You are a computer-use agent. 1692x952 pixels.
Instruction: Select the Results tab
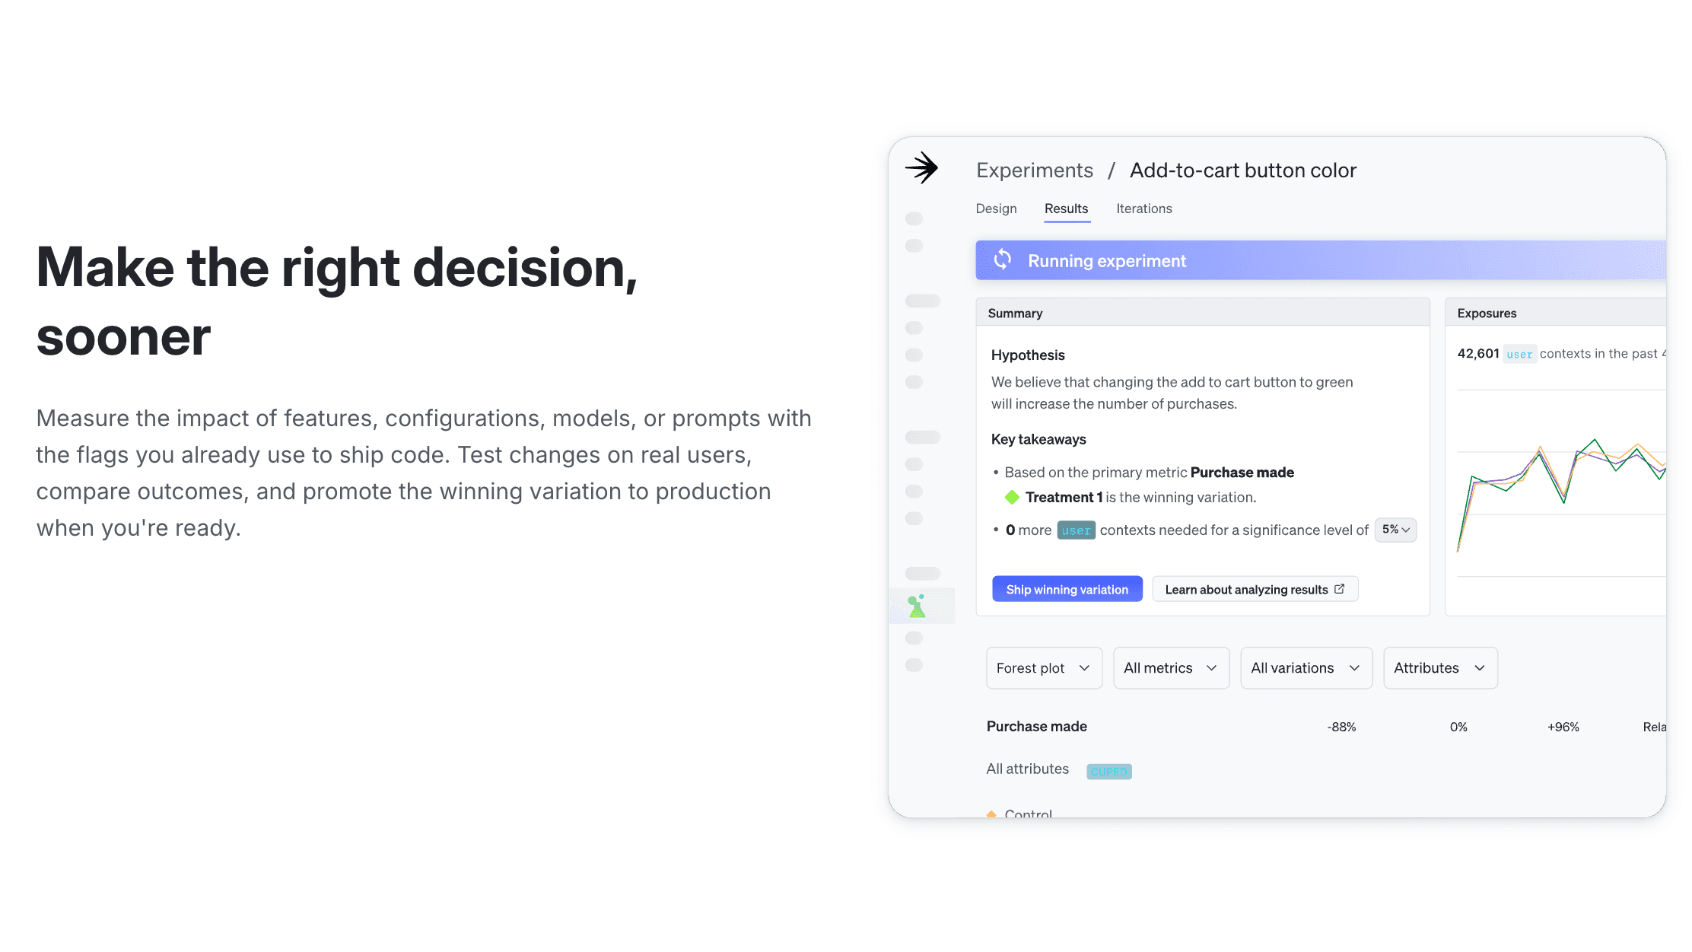pos(1066,209)
